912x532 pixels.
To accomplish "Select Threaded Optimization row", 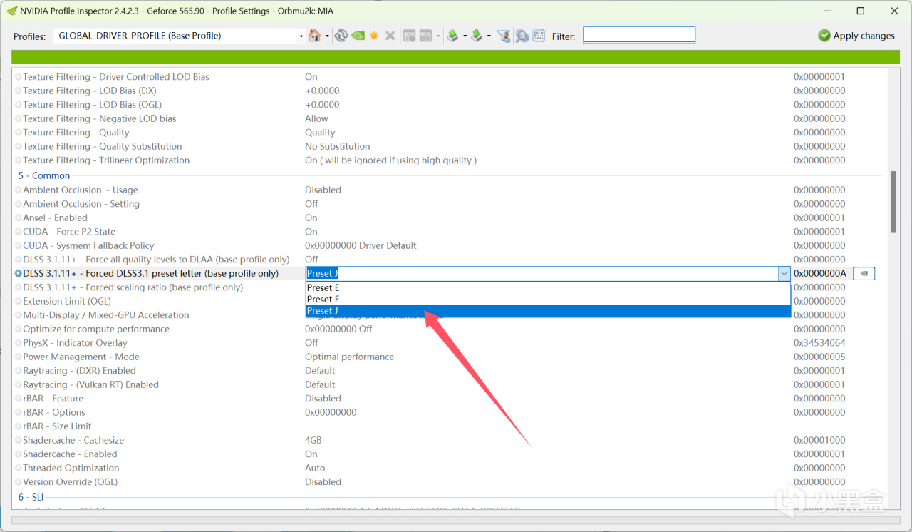I will 71,468.
